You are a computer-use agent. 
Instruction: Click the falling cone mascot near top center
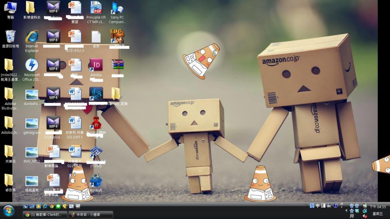201,61
